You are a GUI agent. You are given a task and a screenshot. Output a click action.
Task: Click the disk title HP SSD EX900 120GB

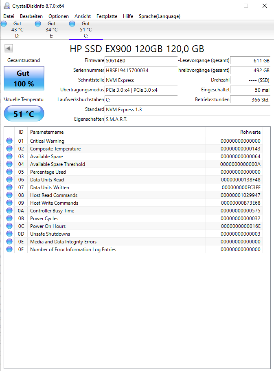(x=137, y=49)
